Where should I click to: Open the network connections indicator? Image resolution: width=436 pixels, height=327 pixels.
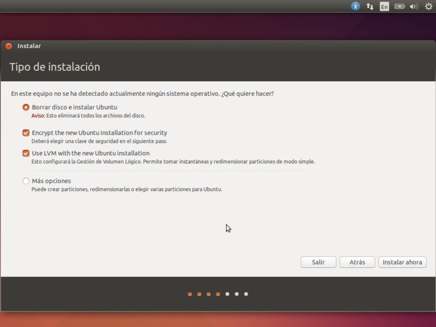[x=369, y=6]
